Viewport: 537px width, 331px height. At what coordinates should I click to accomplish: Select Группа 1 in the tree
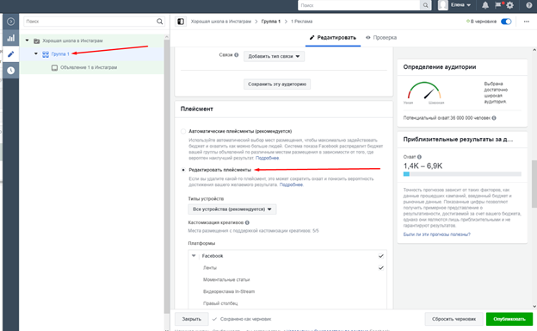tap(60, 54)
